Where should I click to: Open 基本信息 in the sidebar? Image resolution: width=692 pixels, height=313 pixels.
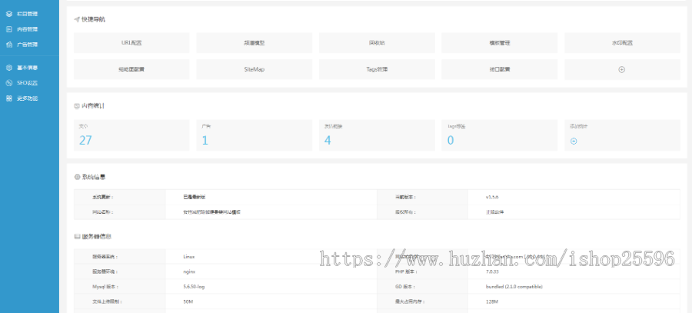[x=27, y=68]
